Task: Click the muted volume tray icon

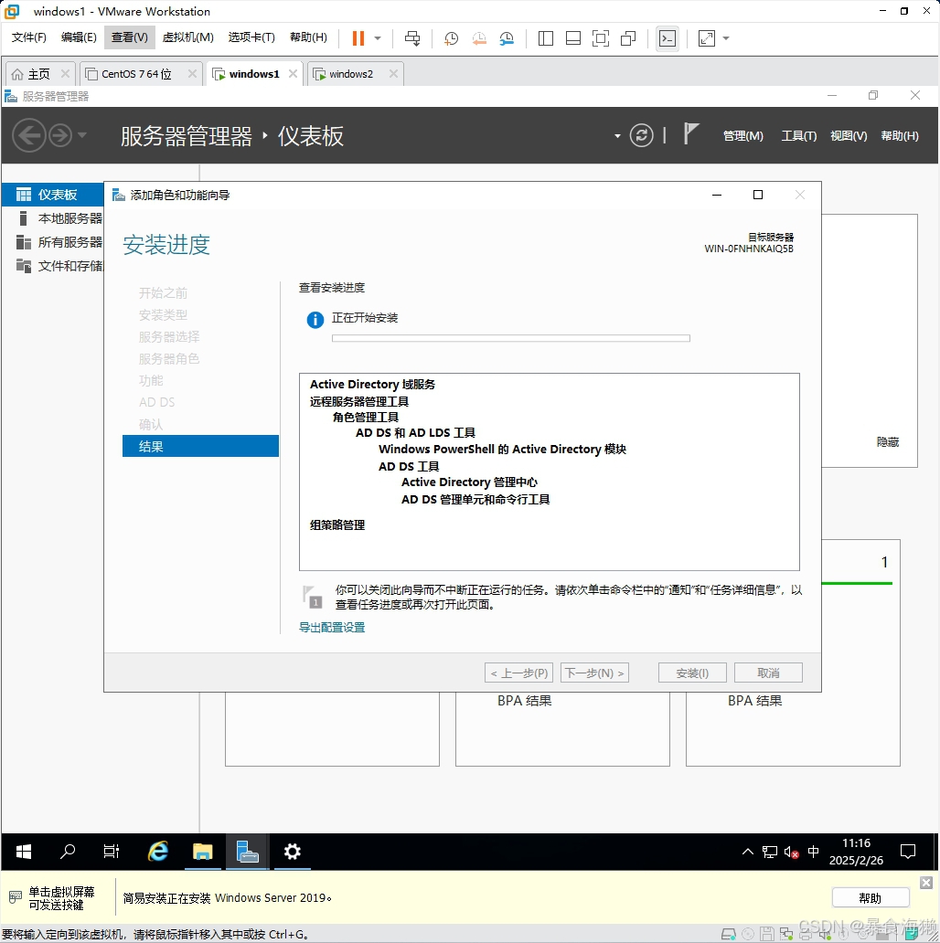Action: (x=791, y=852)
